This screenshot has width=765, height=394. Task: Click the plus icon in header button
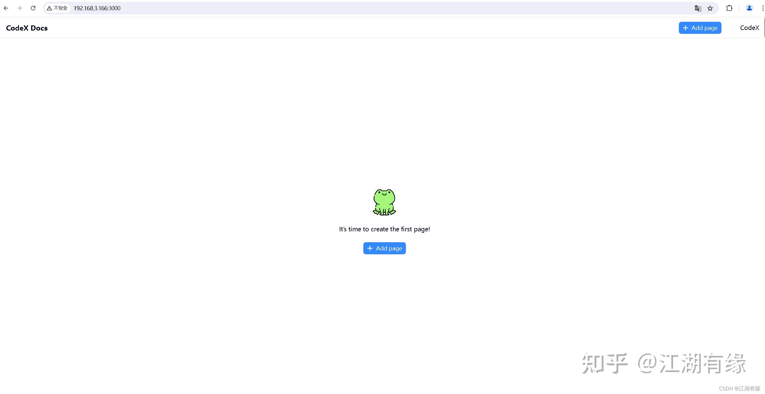[686, 28]
